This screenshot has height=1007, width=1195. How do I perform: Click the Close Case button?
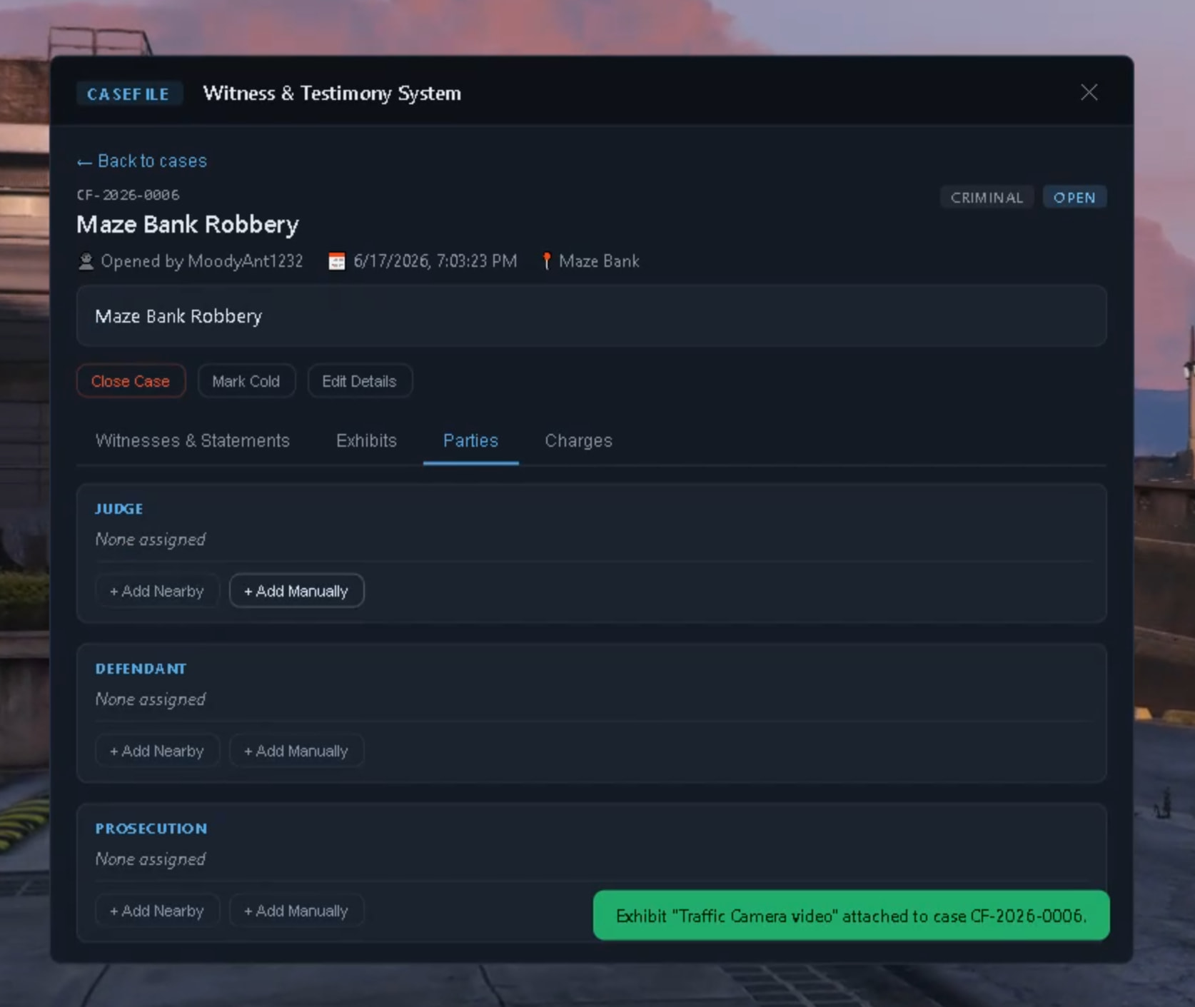(x=131, y=381)
